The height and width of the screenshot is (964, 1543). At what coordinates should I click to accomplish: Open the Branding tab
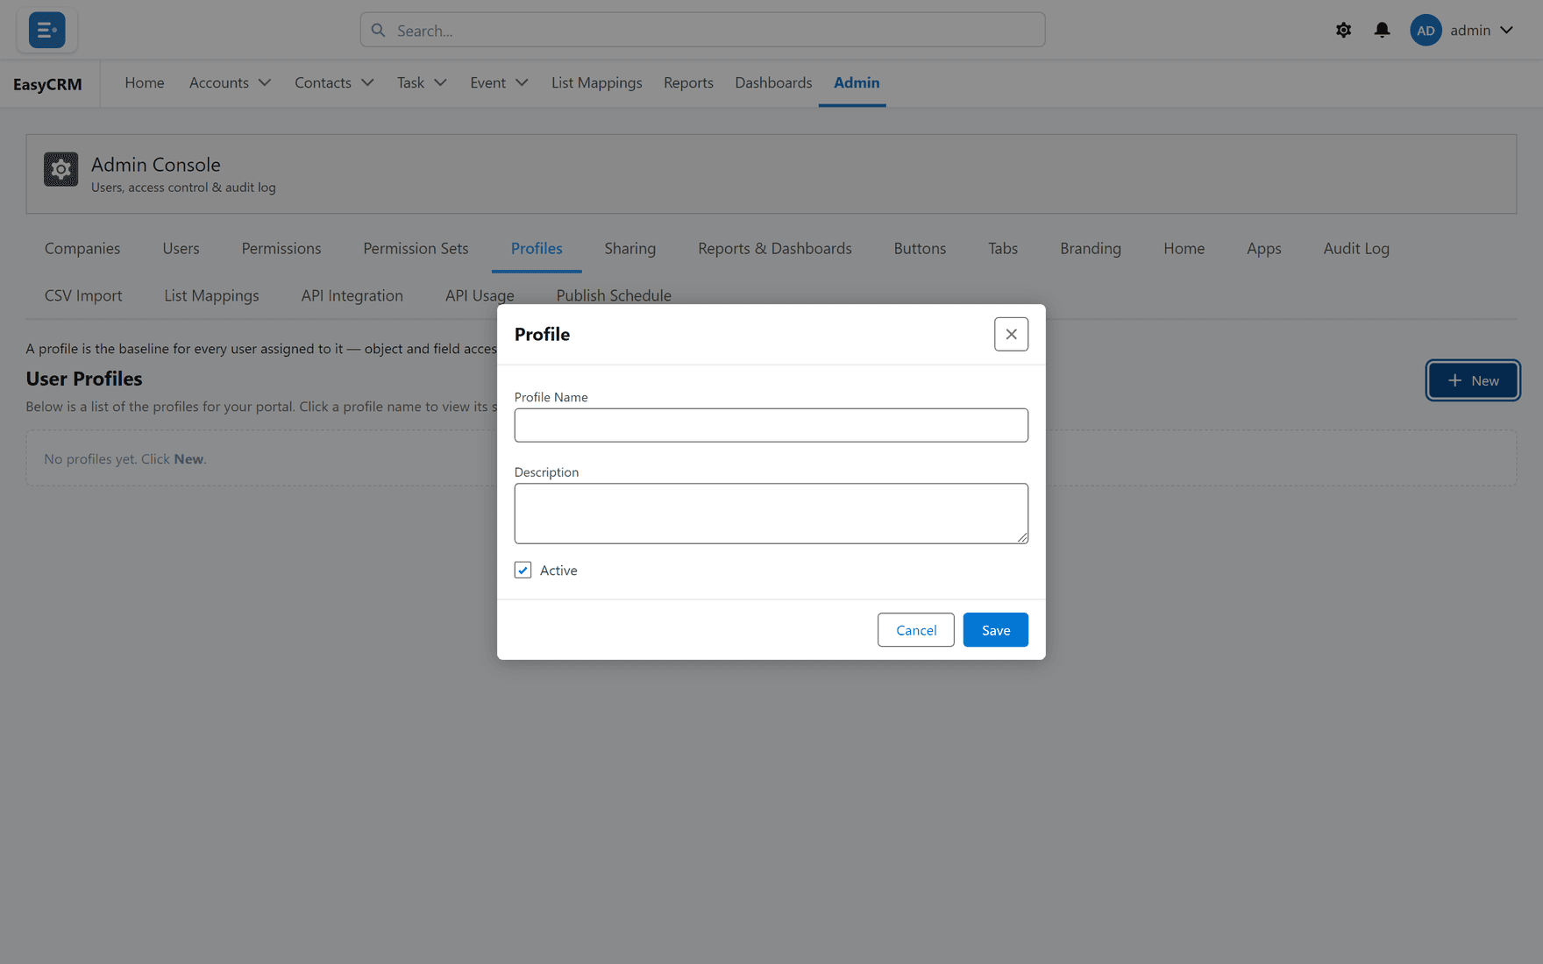1091,248
